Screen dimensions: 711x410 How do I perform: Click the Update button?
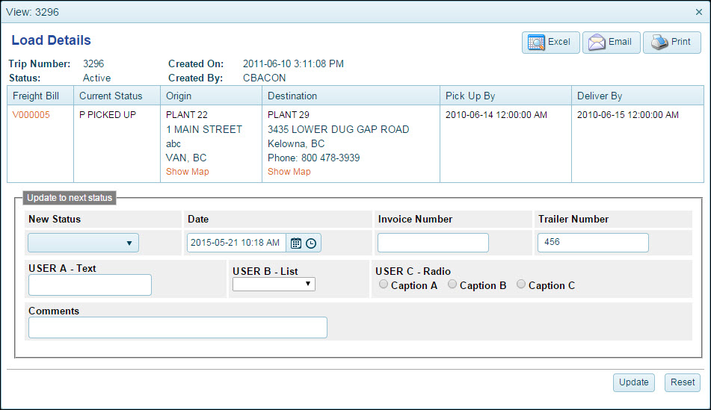coord(634,382)
